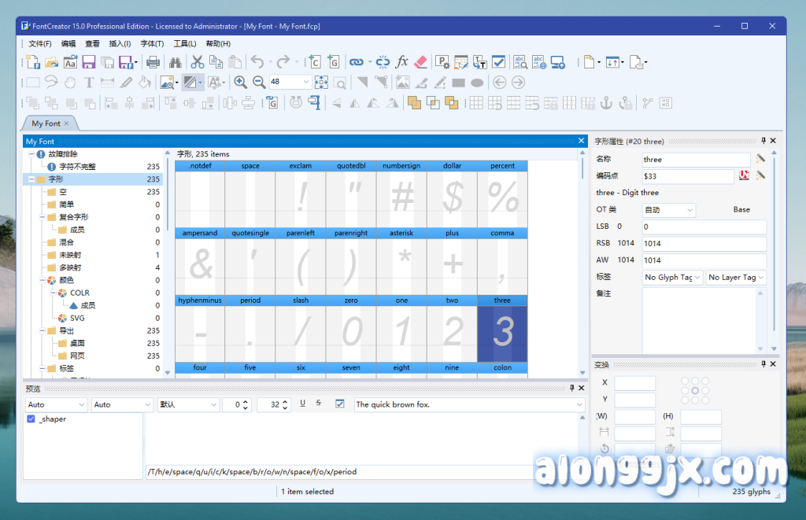Click the binoculars Find icon
The height and width of the screenshot is (520, 806).
pos(175,62)
